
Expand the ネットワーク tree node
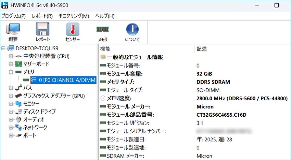pos(11,128)
